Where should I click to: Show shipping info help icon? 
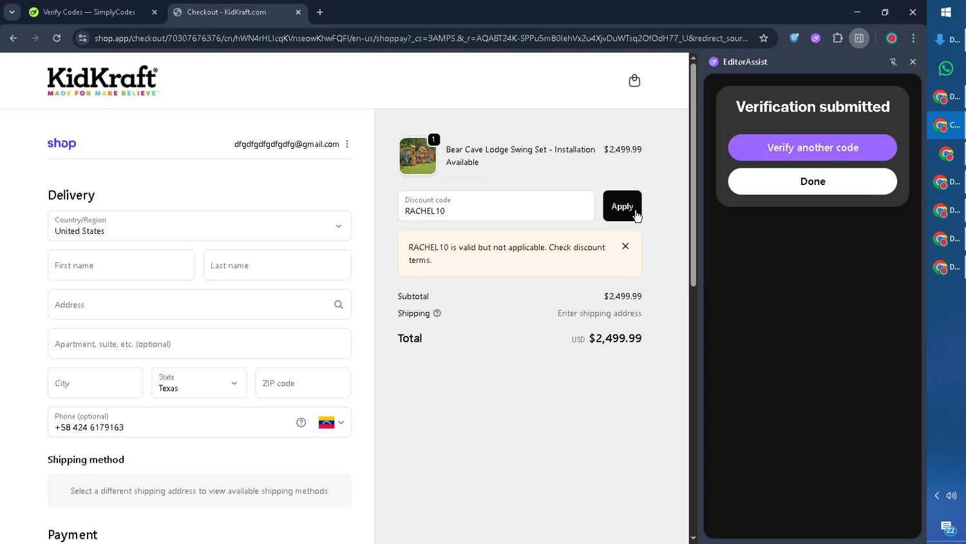point(437,313)
